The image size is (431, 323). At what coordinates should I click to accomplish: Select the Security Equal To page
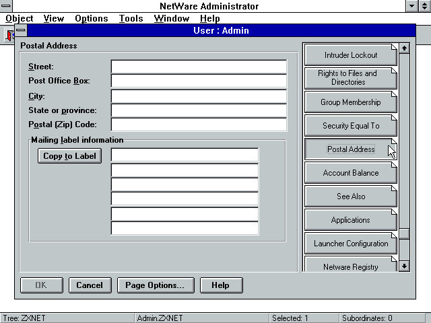click(x=350, y=126)
